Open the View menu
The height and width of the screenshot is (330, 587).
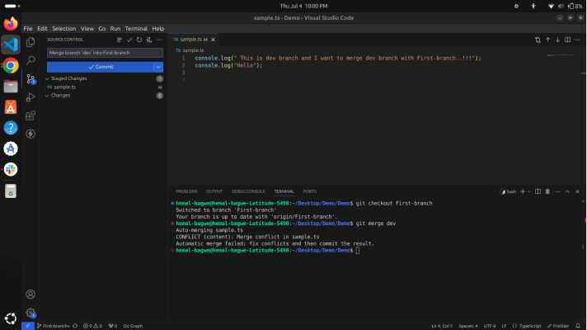coord(87,29)
